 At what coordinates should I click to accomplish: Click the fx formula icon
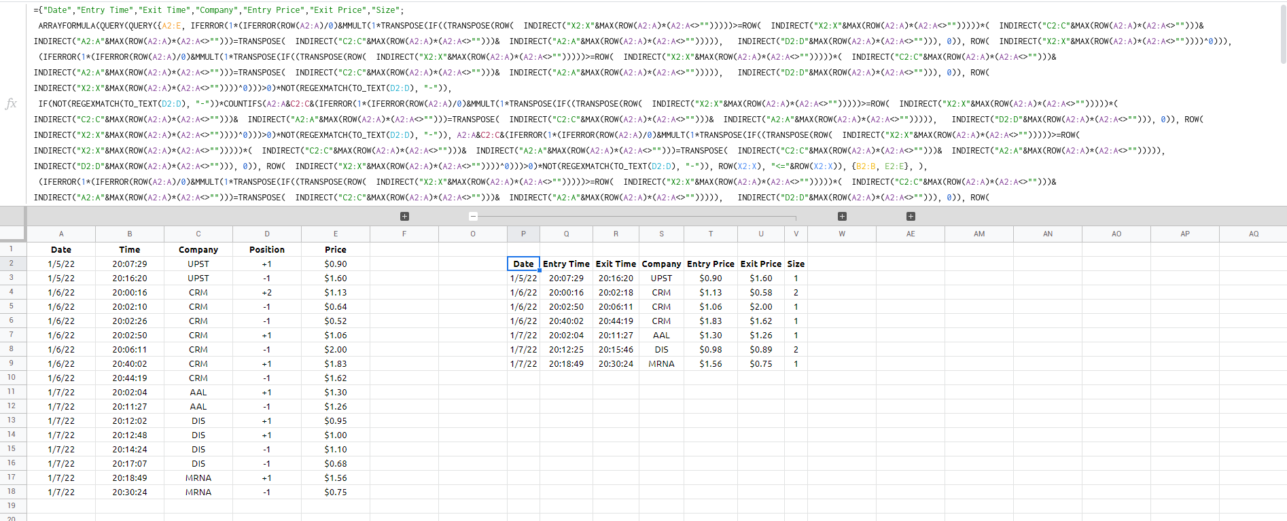(11, 104)
